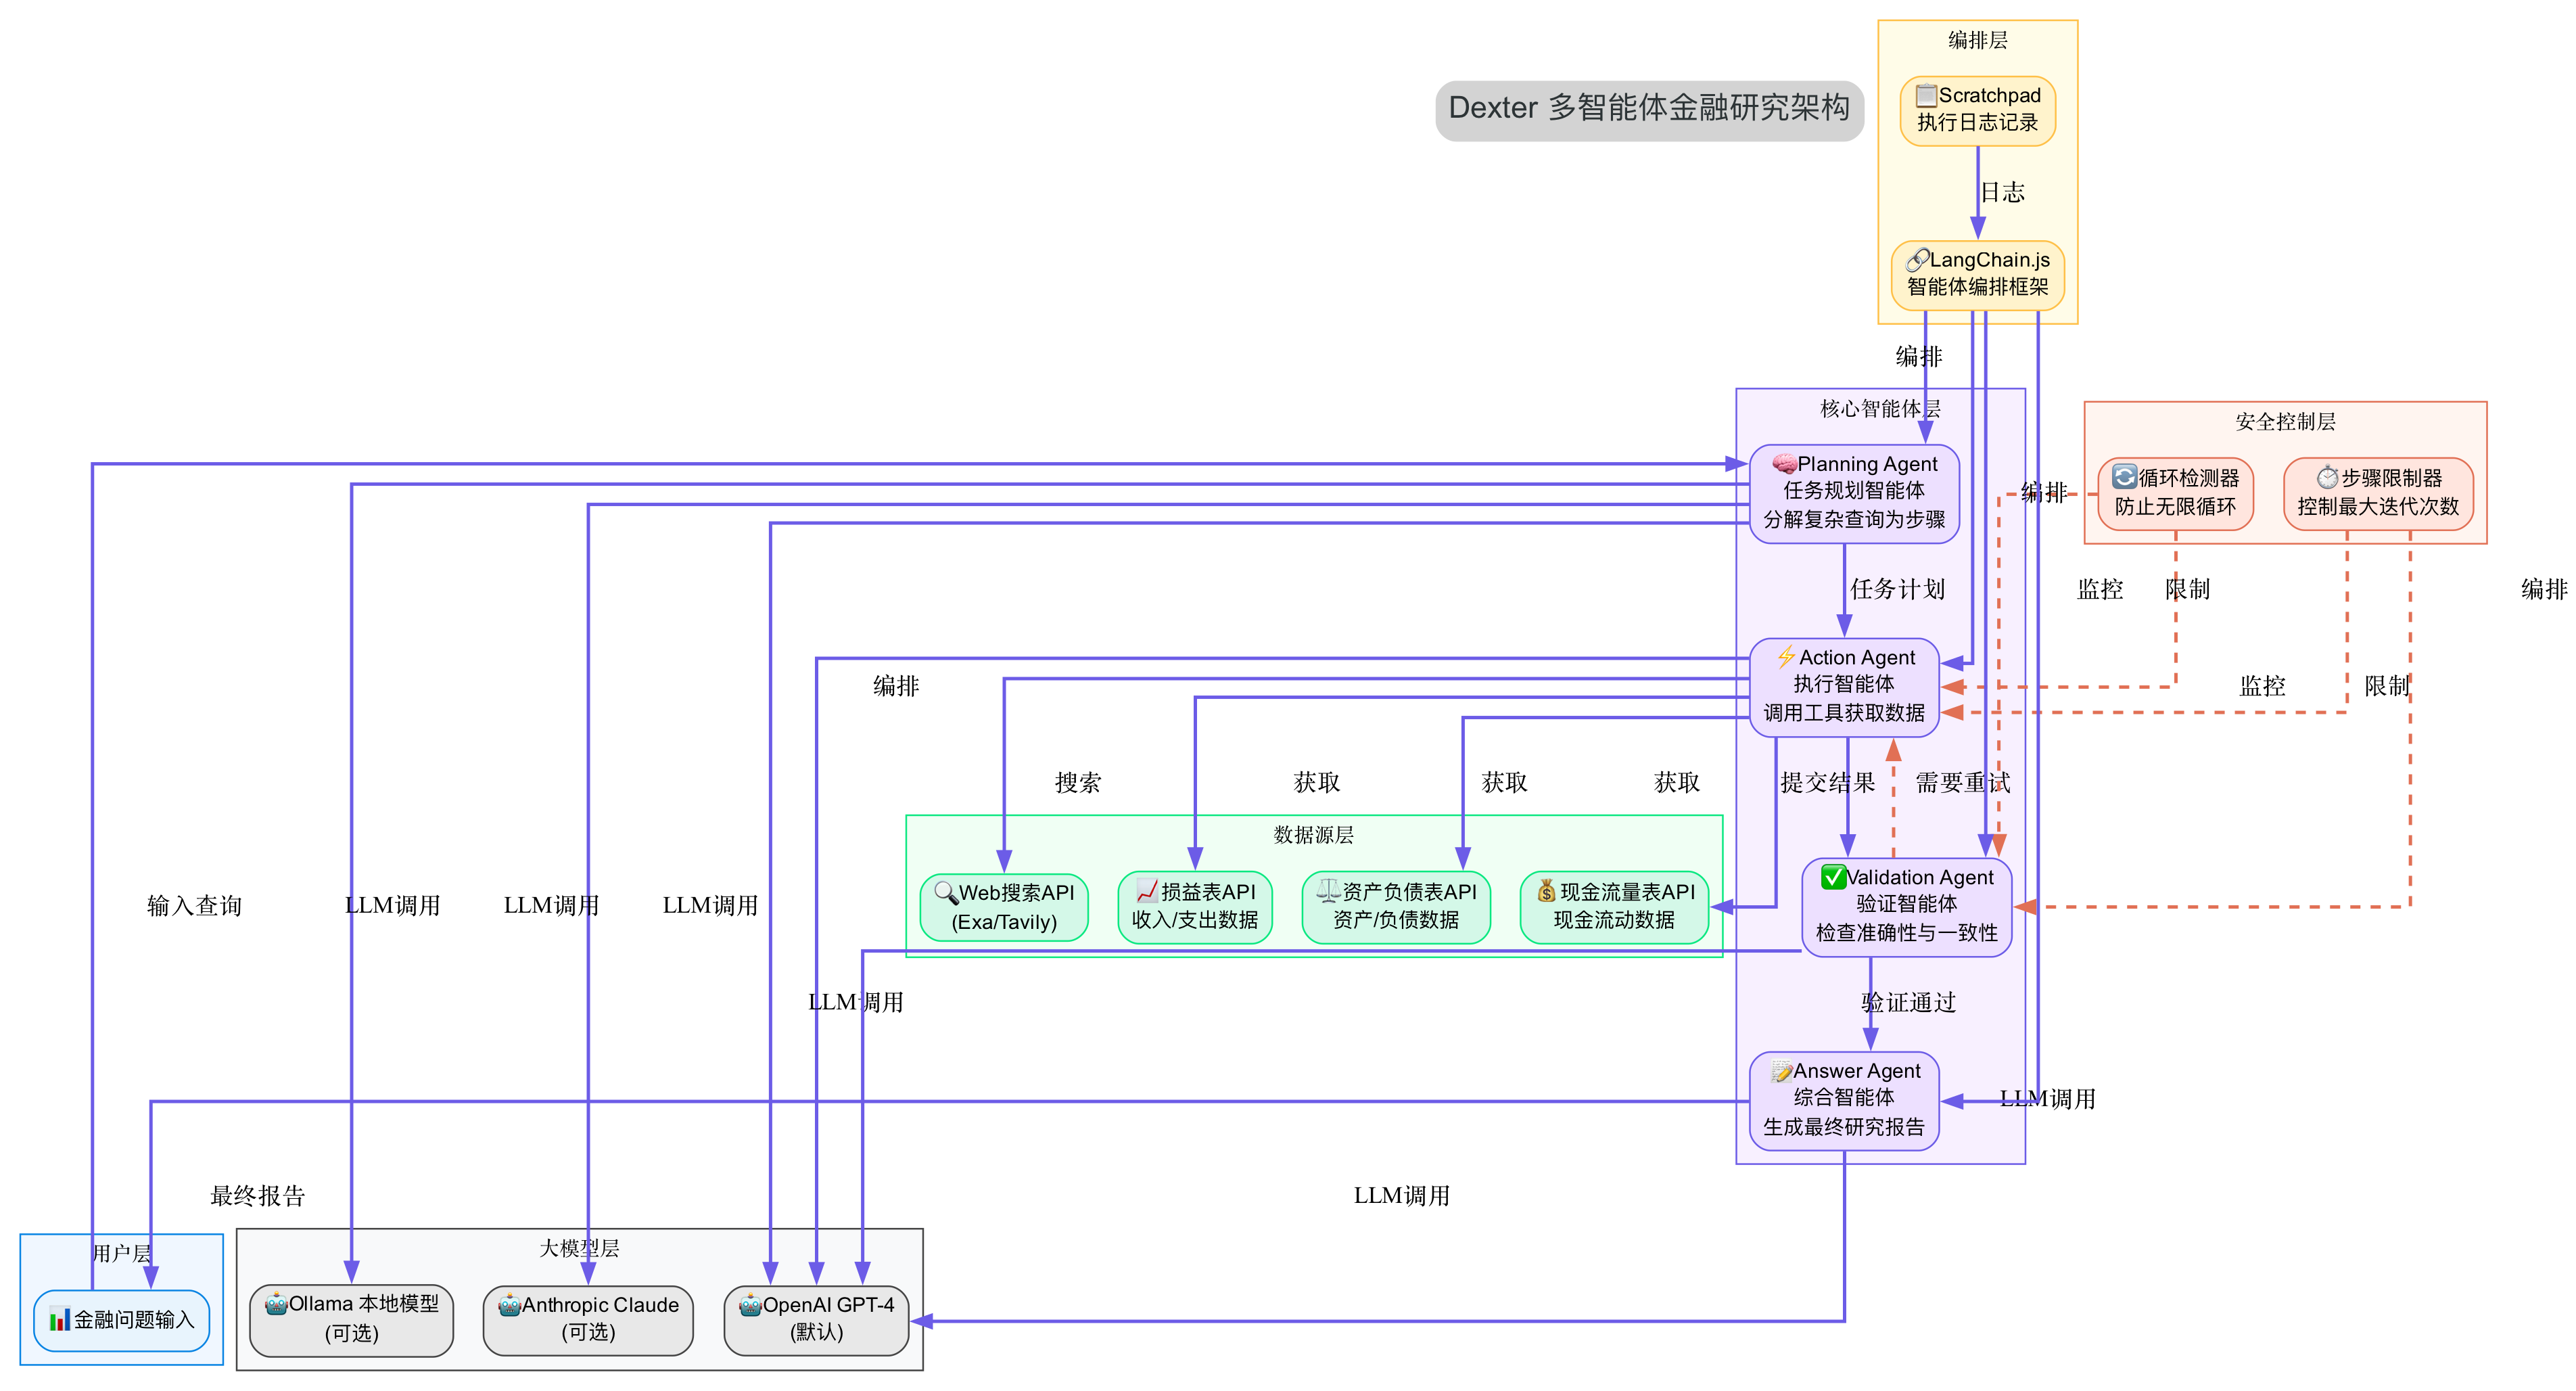Click the '提交结果' edge label
2576x1391 pixels.
click(1828, 783)
